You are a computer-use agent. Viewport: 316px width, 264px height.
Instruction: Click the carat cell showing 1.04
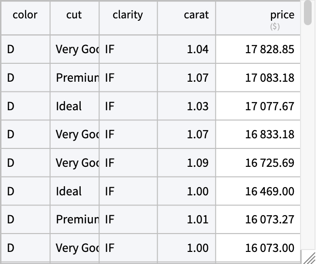click(x=187, y=49)
